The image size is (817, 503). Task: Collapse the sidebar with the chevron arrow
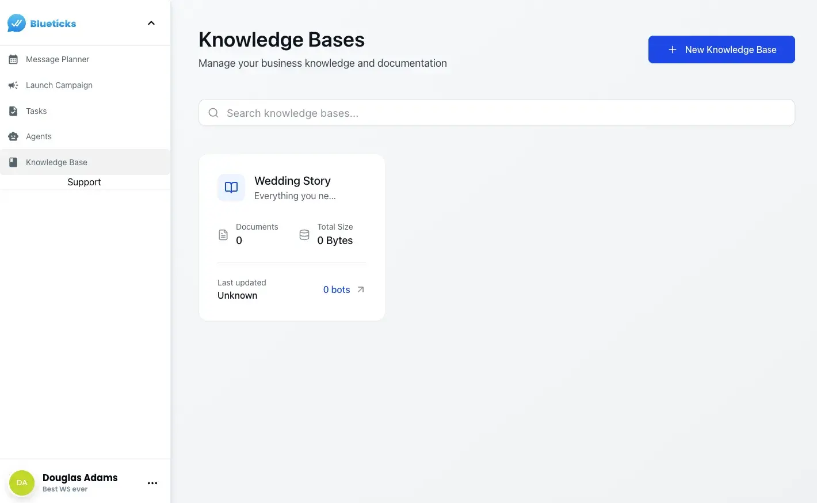(151, 23)
